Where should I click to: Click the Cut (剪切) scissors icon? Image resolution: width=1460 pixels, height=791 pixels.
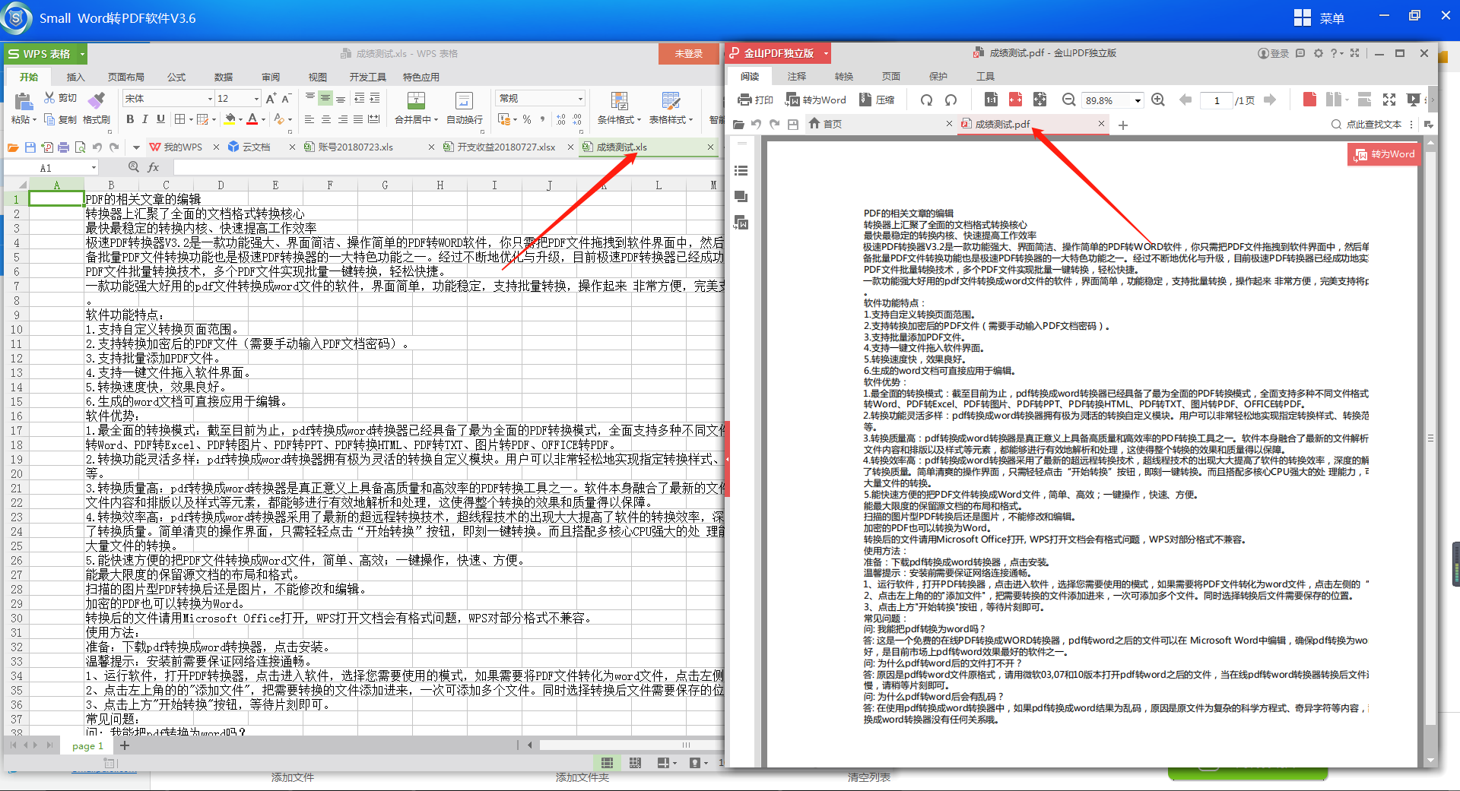[49, 97]
